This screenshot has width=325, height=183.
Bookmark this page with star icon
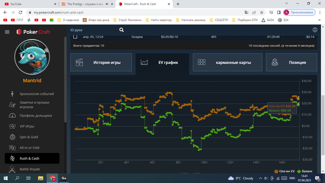tap(261, 13)
